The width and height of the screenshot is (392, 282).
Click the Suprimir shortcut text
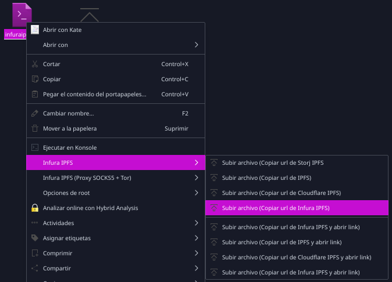(176, 129)
